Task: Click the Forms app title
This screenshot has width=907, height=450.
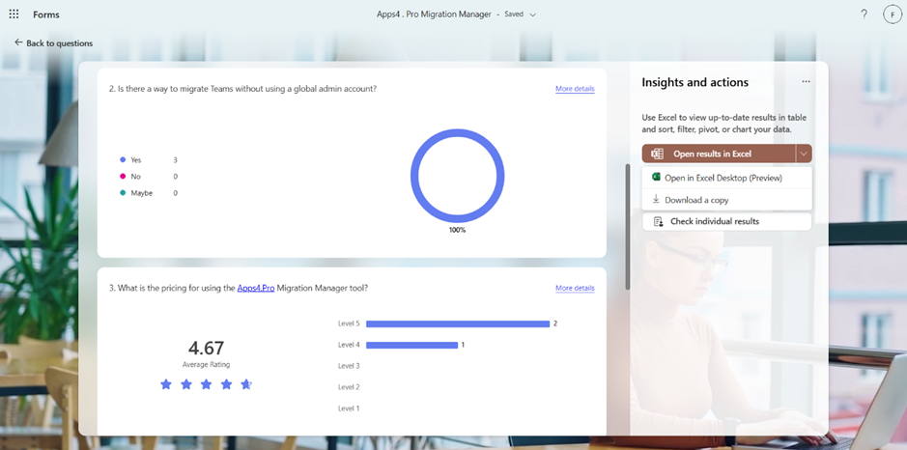Action: (x=46, y=14)
